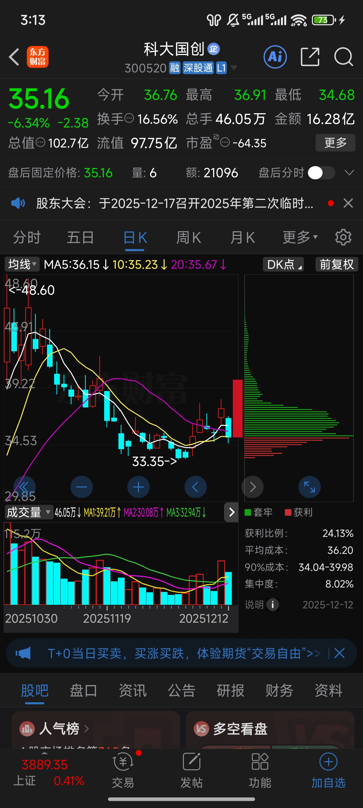Tap the 多空看盘 card title
Screen dimensions: 363x808
click(240, 728)
